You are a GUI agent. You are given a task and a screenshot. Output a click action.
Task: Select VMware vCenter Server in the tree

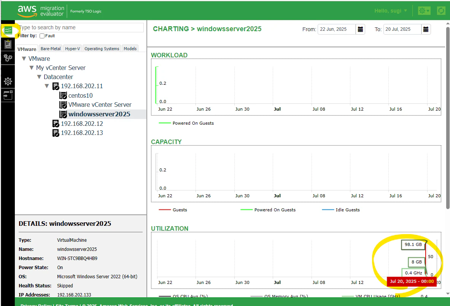point(100,105)
